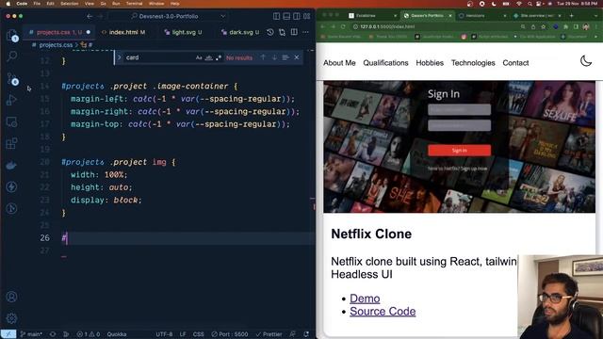
Task: Open the notifications bell in the status bar
Action: [x=306, y=334]
